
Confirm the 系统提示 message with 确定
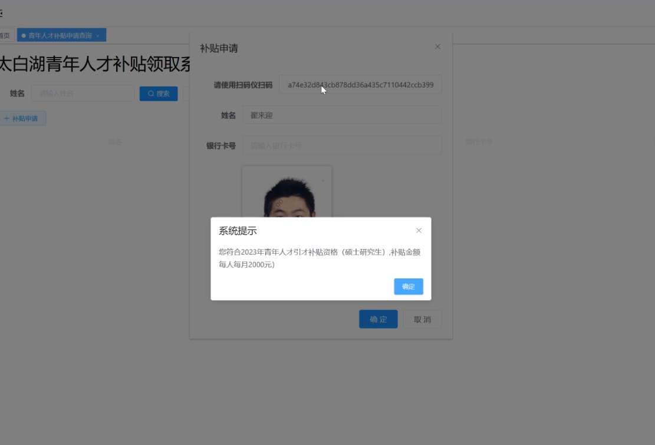(408, 287)
